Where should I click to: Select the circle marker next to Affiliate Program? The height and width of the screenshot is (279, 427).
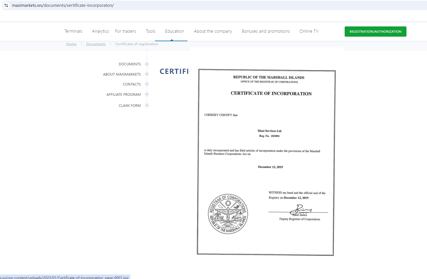pos(147,94)
